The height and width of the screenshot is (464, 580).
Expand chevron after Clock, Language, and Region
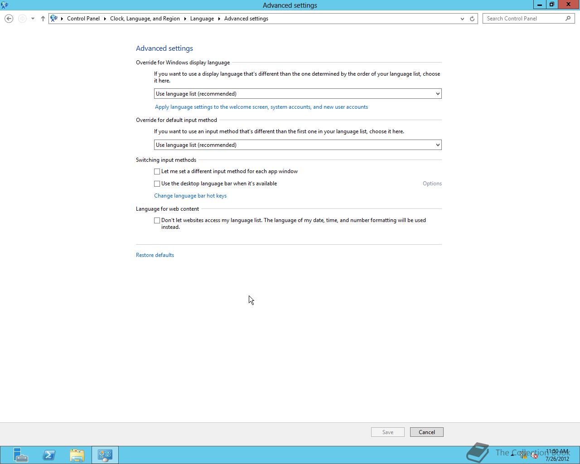185,19
